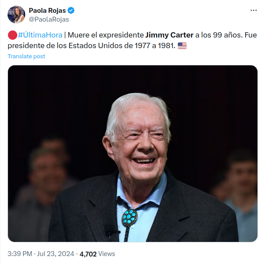The height and width of the screenshot is (264, 265).
Task: Open the three-dot more options menu
Action: 253,11
